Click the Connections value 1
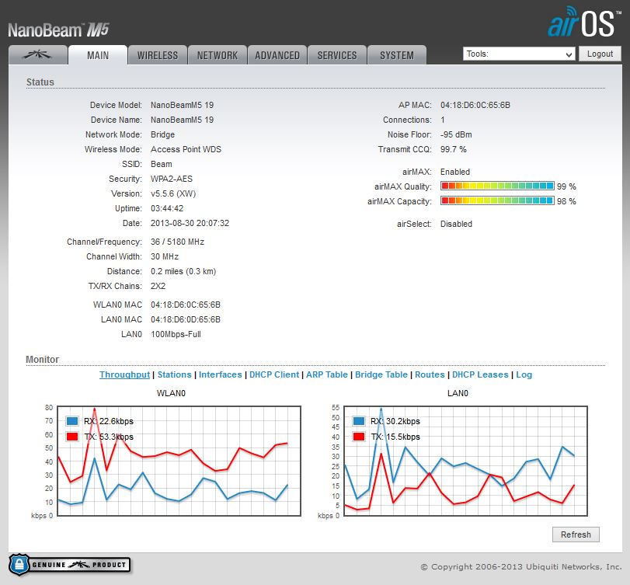Viewport: 630px width, 585px height. pyautogui.click(x=443, y=120)
